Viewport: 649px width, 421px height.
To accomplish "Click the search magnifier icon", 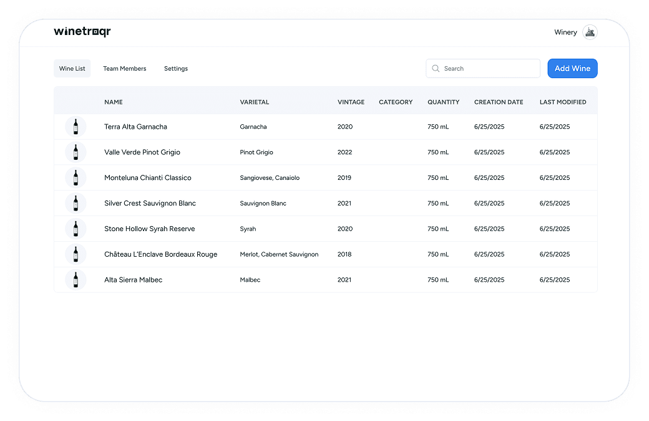I will (435, 68).
